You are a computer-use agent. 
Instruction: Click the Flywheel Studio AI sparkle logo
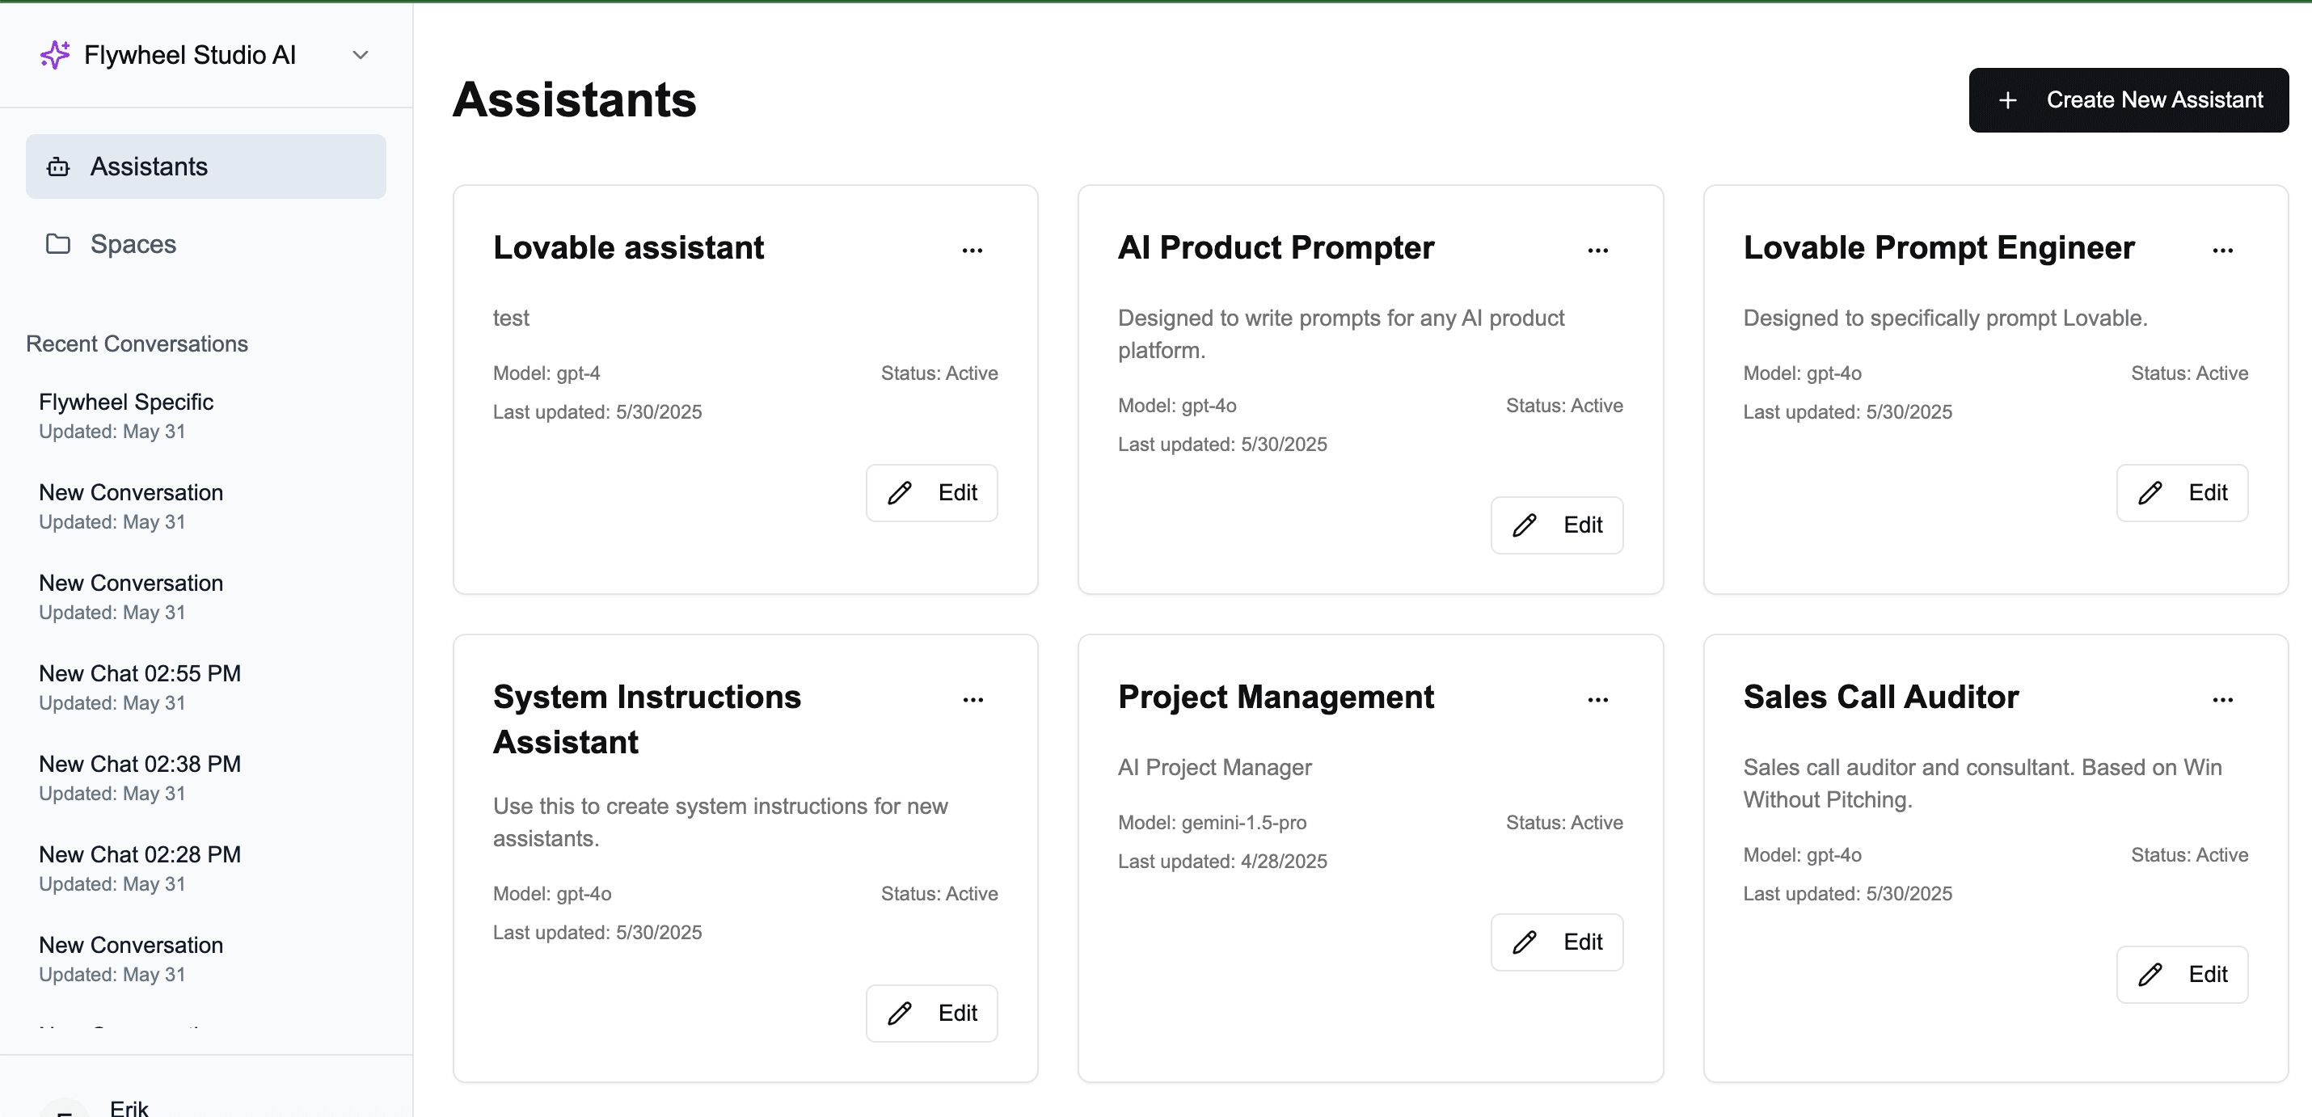coord(56,54)
